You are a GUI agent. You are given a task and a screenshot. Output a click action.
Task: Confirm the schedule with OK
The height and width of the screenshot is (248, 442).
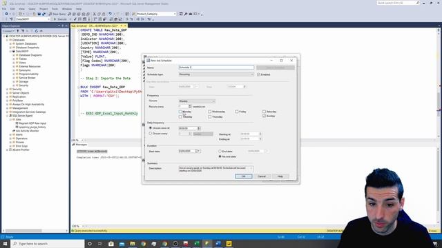tap(244, 176)
